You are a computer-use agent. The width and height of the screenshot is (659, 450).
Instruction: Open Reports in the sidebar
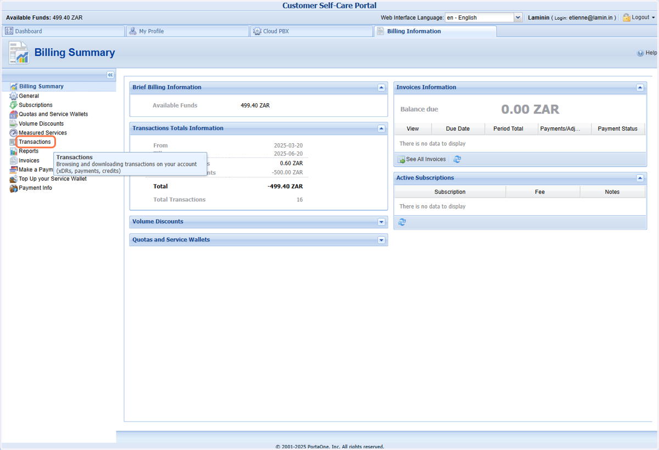click(29, 151)
